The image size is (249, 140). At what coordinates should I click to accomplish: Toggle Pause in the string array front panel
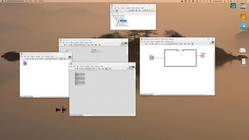[82, 69]
